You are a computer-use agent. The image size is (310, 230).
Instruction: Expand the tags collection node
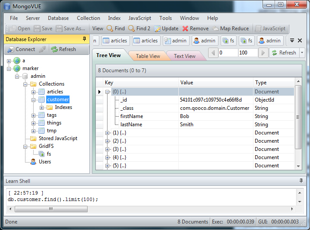click(33, 115)
